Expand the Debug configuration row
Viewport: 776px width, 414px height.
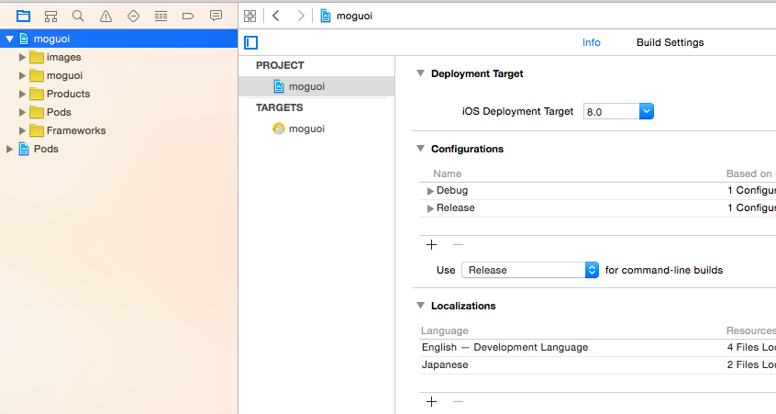(431, 191)
